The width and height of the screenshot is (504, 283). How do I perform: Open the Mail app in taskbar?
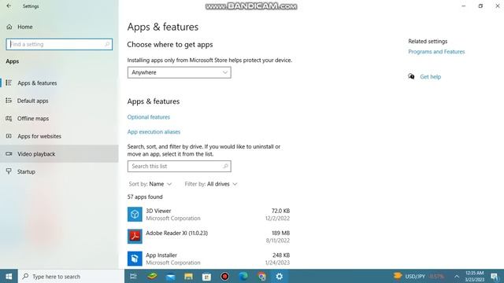[x=170, y=276]
